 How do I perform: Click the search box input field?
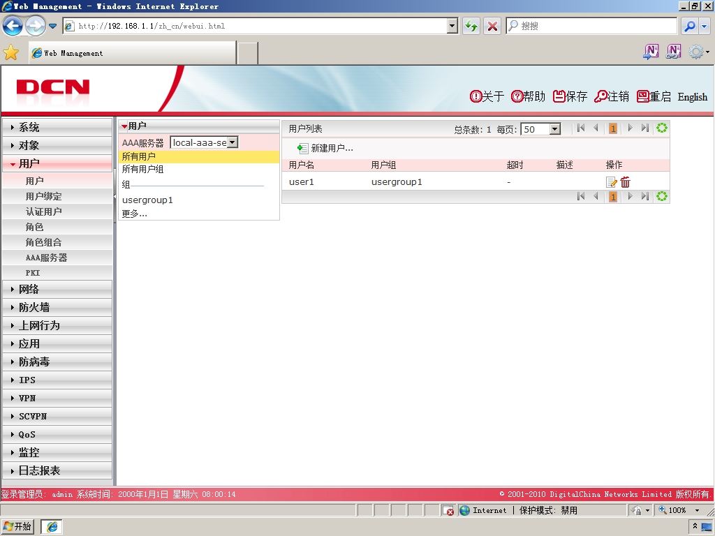point(591,26)
